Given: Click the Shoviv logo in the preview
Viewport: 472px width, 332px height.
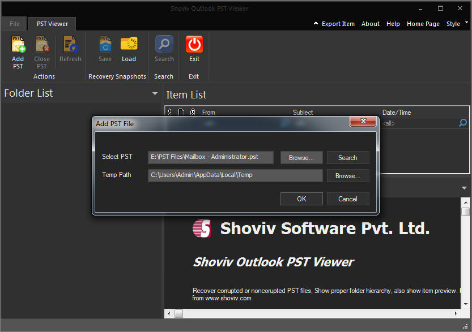Looking at the screenshot, I should (202, 228).
